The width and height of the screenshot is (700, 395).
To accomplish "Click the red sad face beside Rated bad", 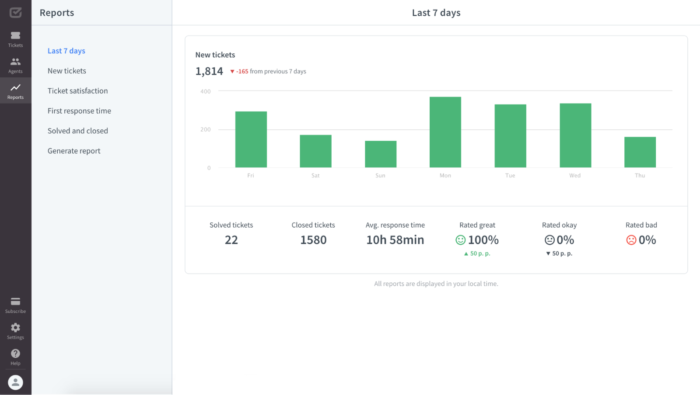I will click(x=631, y=240).
